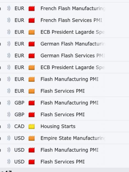Viewport: 129px width, 172px height.
Task: Toggle alert sound icon for French Flash Services
Action: (x=9, y=20)
